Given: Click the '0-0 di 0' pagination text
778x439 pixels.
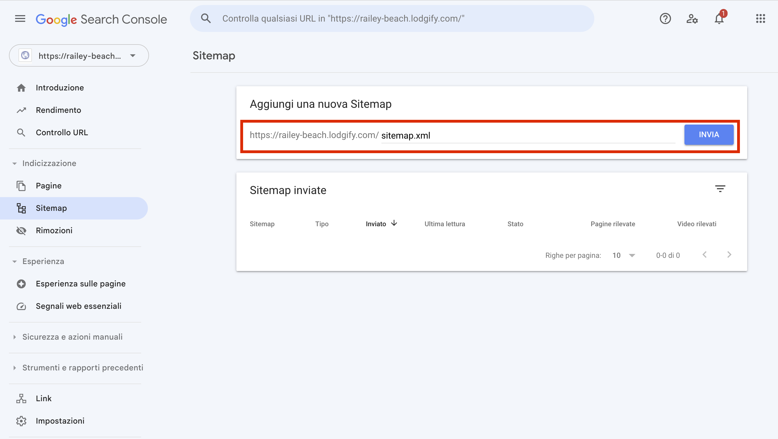Looking at the screenshot, I should [668, 255].
